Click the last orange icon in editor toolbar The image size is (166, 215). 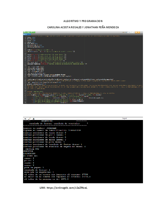[139, 32]
